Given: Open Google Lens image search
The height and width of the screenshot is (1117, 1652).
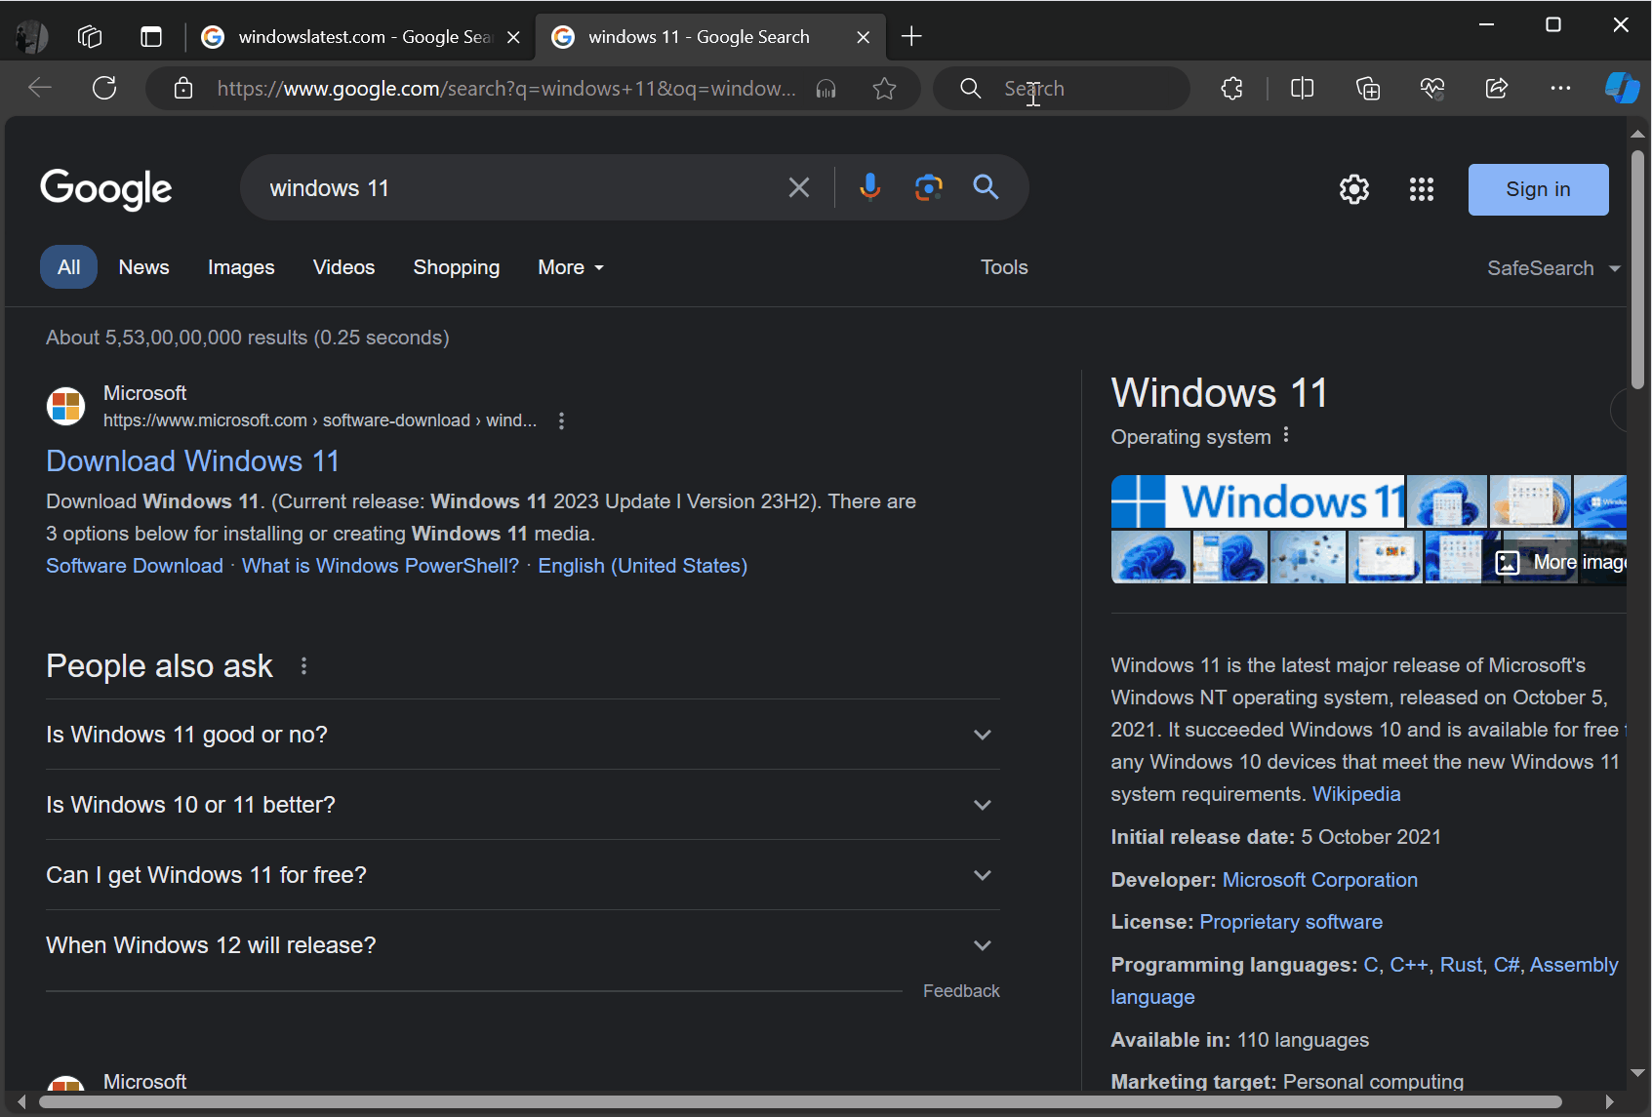Looking at the screenshot, I should click(928, 186).
